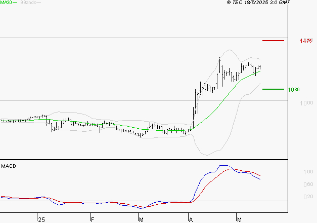Click the last M month marker (May)
317x223 pixels.
[239, 220]
